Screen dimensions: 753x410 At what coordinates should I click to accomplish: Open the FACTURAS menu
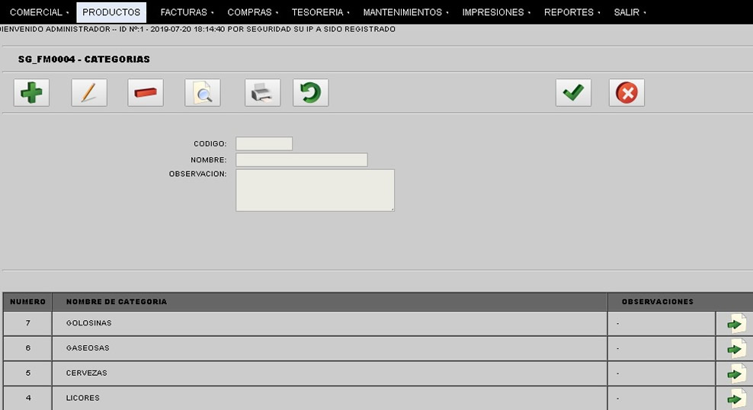[x=186, y=12]
